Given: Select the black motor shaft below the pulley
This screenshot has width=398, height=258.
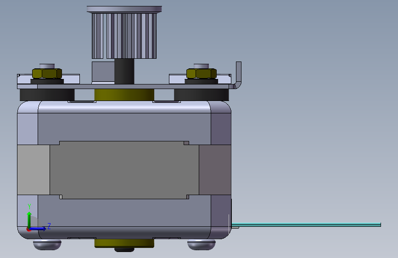Looking at the screenshot, I should 124,71.
